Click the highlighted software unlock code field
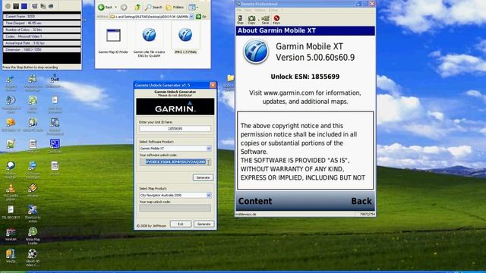 pyautogui.click(x=175, y=162)
